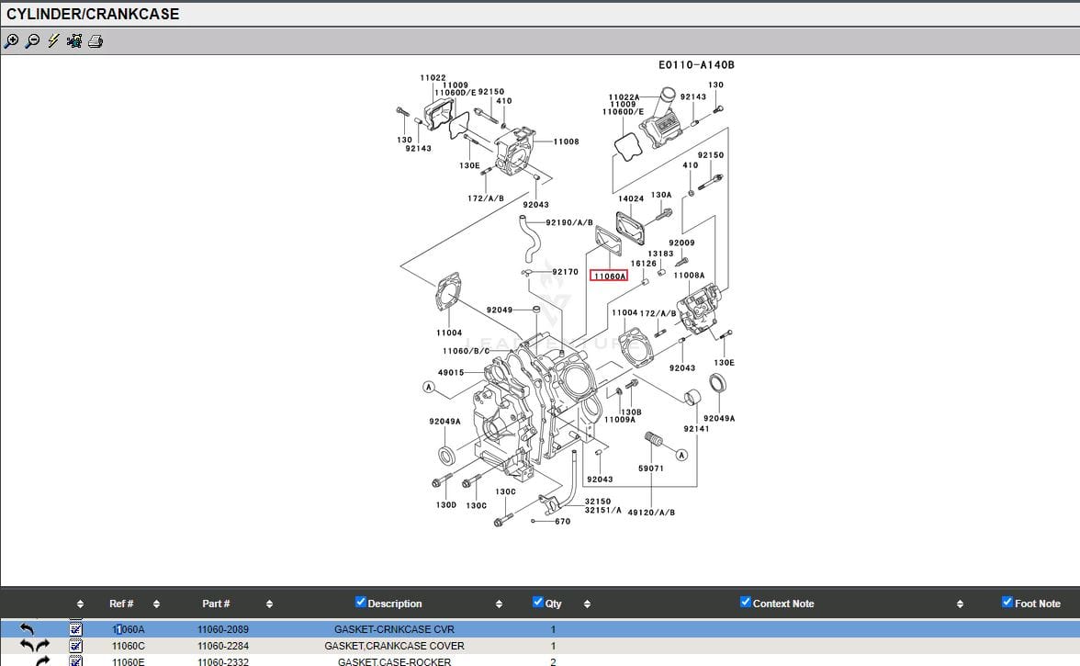Disable the Context Note column checkbox

[x=746, y=603]
